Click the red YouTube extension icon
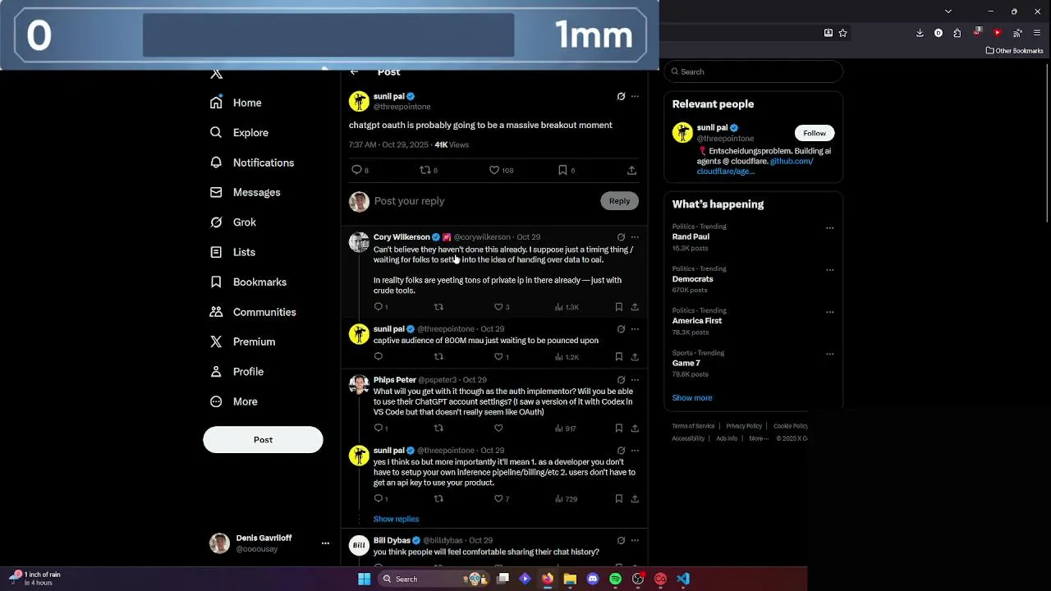Viewport: 1051px width, 591px height. [997, 33]
